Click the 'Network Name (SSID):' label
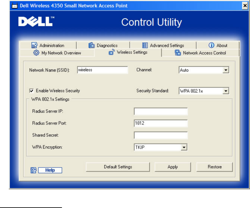 50,70
